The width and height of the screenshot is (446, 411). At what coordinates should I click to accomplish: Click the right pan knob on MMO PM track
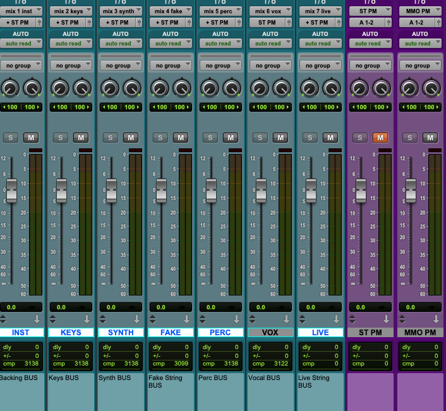431,88
